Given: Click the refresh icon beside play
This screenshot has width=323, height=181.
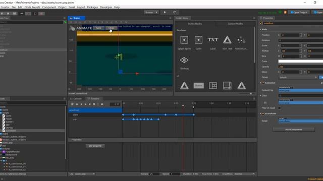Looking at the screenshot, I should tap(174, 12).
